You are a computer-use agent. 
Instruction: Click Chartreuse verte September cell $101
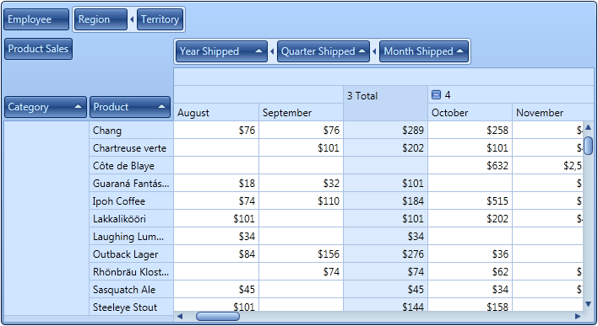tap(301, 148)
